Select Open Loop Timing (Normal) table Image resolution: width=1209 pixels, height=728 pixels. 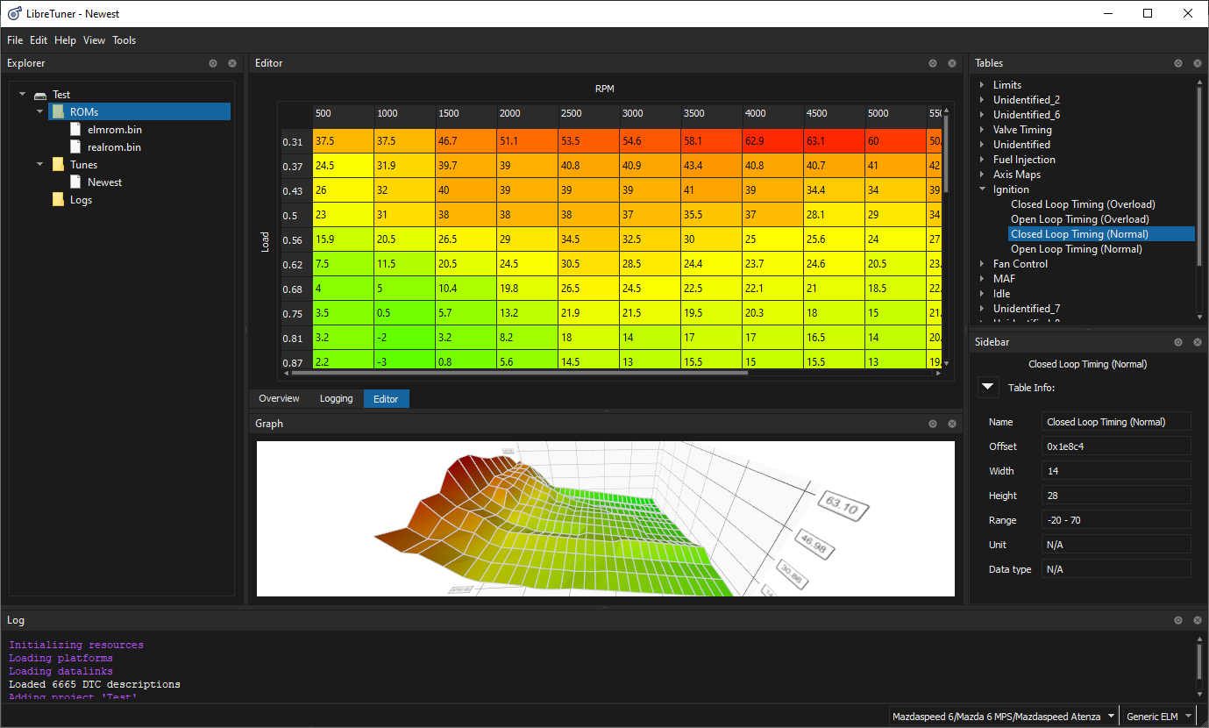pos(1076,249)
